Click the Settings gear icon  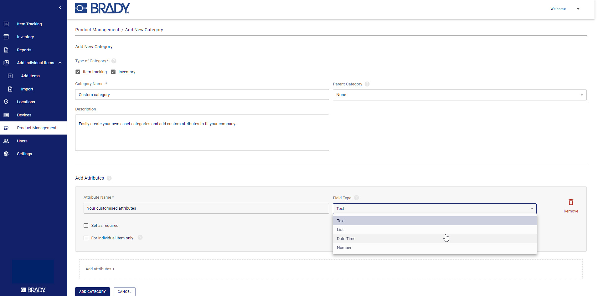6,154
